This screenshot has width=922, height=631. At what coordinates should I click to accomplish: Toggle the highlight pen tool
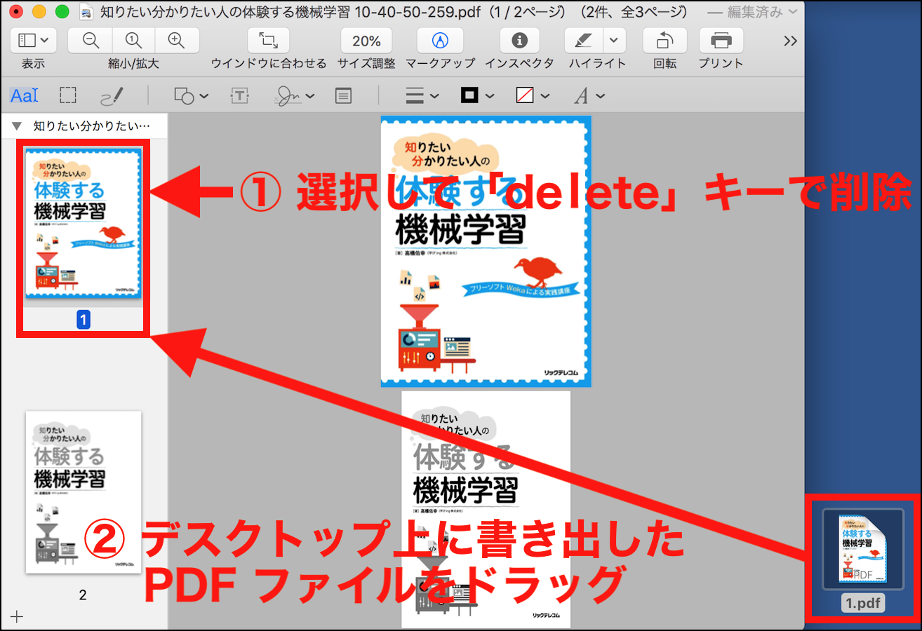pos(584,41)
